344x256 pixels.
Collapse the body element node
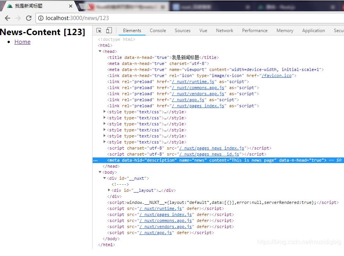point(100,172)
